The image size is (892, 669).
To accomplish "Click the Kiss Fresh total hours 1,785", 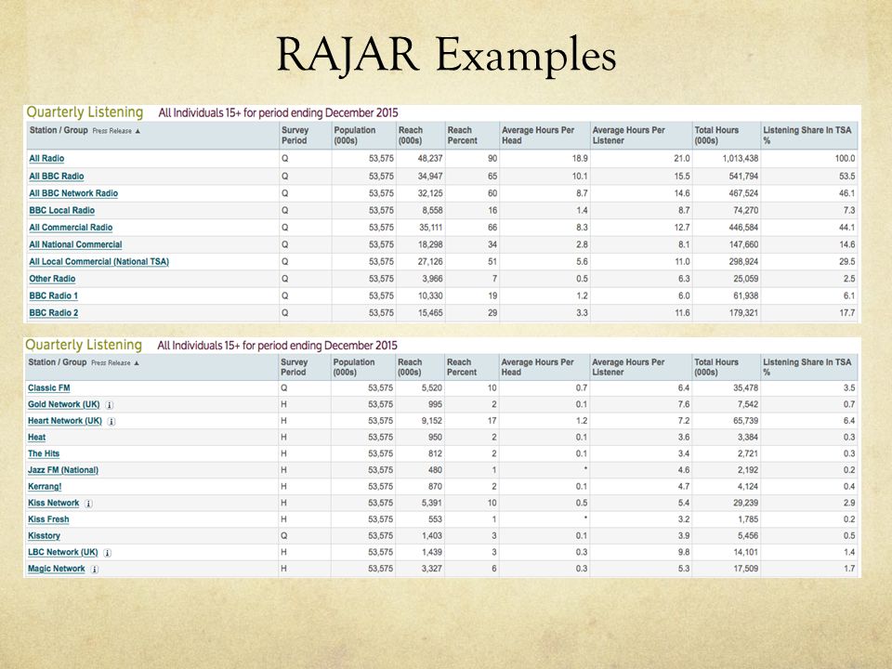I will tap(748, 519).
